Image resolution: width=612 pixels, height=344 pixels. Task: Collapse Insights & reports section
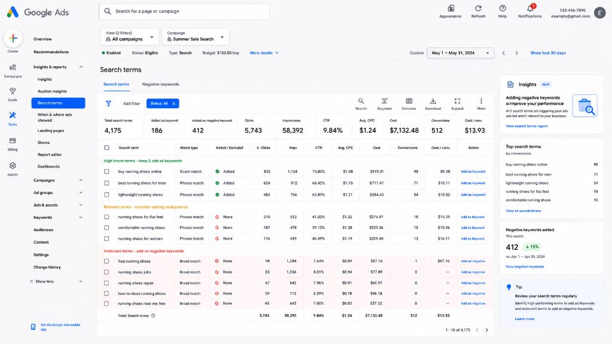coord(81,67)
